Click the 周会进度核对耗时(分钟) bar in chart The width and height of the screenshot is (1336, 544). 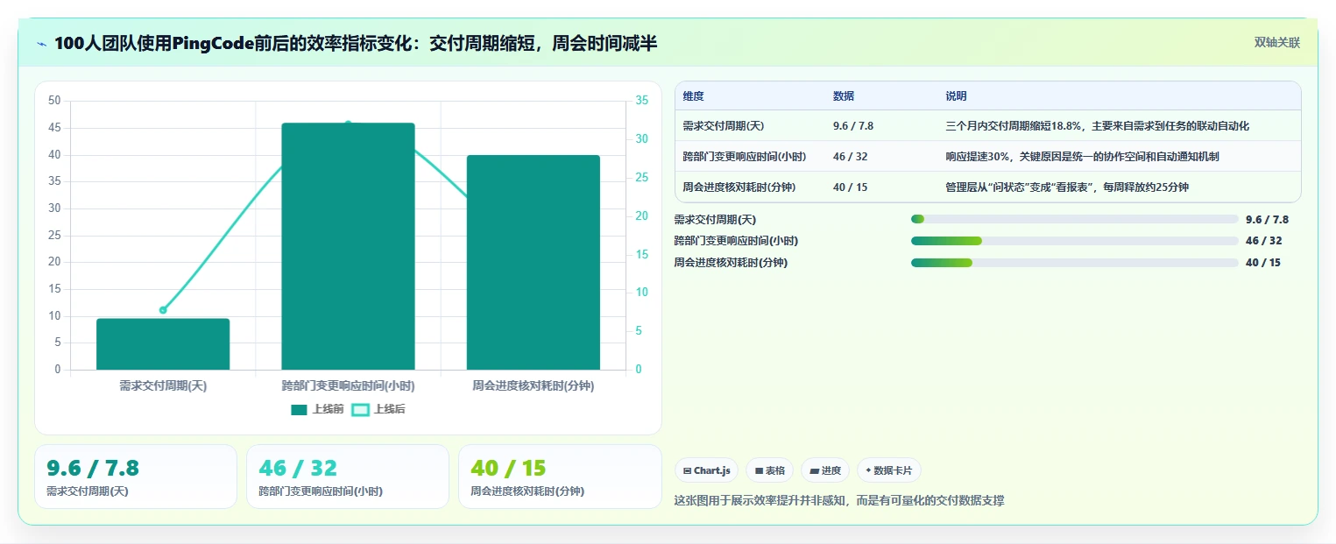tap(533, 262)
